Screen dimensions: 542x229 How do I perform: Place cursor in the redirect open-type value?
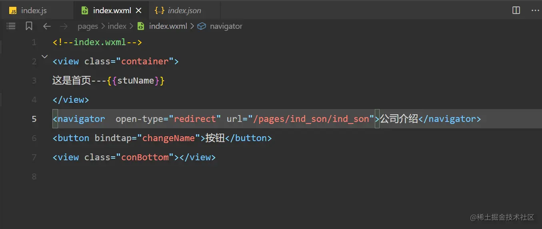[x=195, y=119]
